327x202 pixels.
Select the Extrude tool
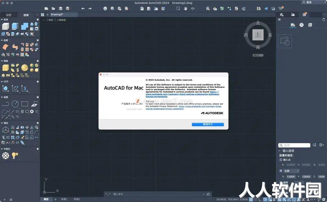point(15,26)
